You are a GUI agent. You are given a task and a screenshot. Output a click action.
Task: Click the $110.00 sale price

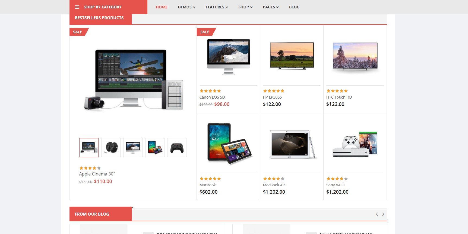(x=103, y=181)
